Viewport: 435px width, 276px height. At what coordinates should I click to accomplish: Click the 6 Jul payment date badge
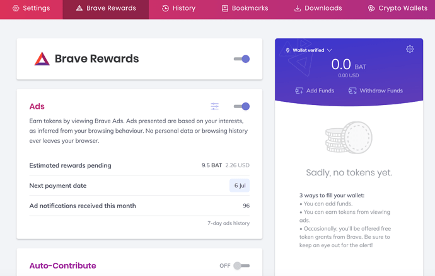point(240,185)
